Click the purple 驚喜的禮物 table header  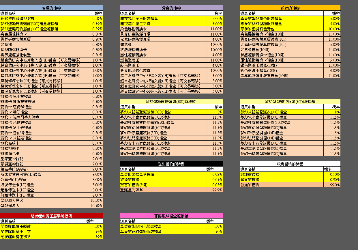[x=171, y=8]
